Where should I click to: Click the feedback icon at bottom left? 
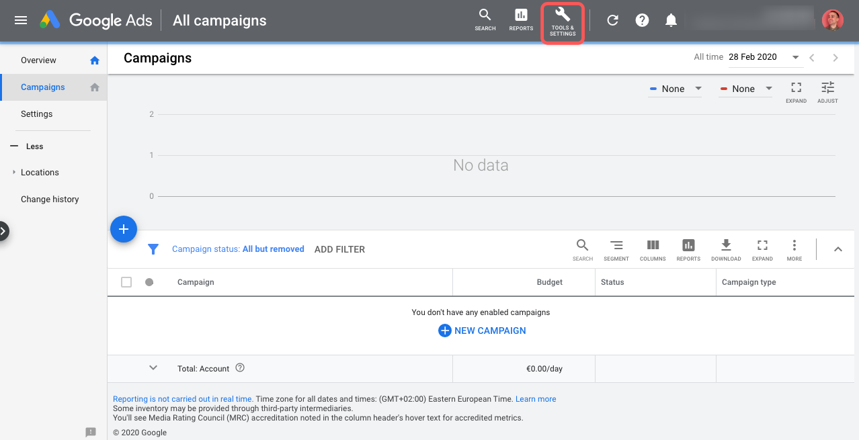[x=91, y=432]
